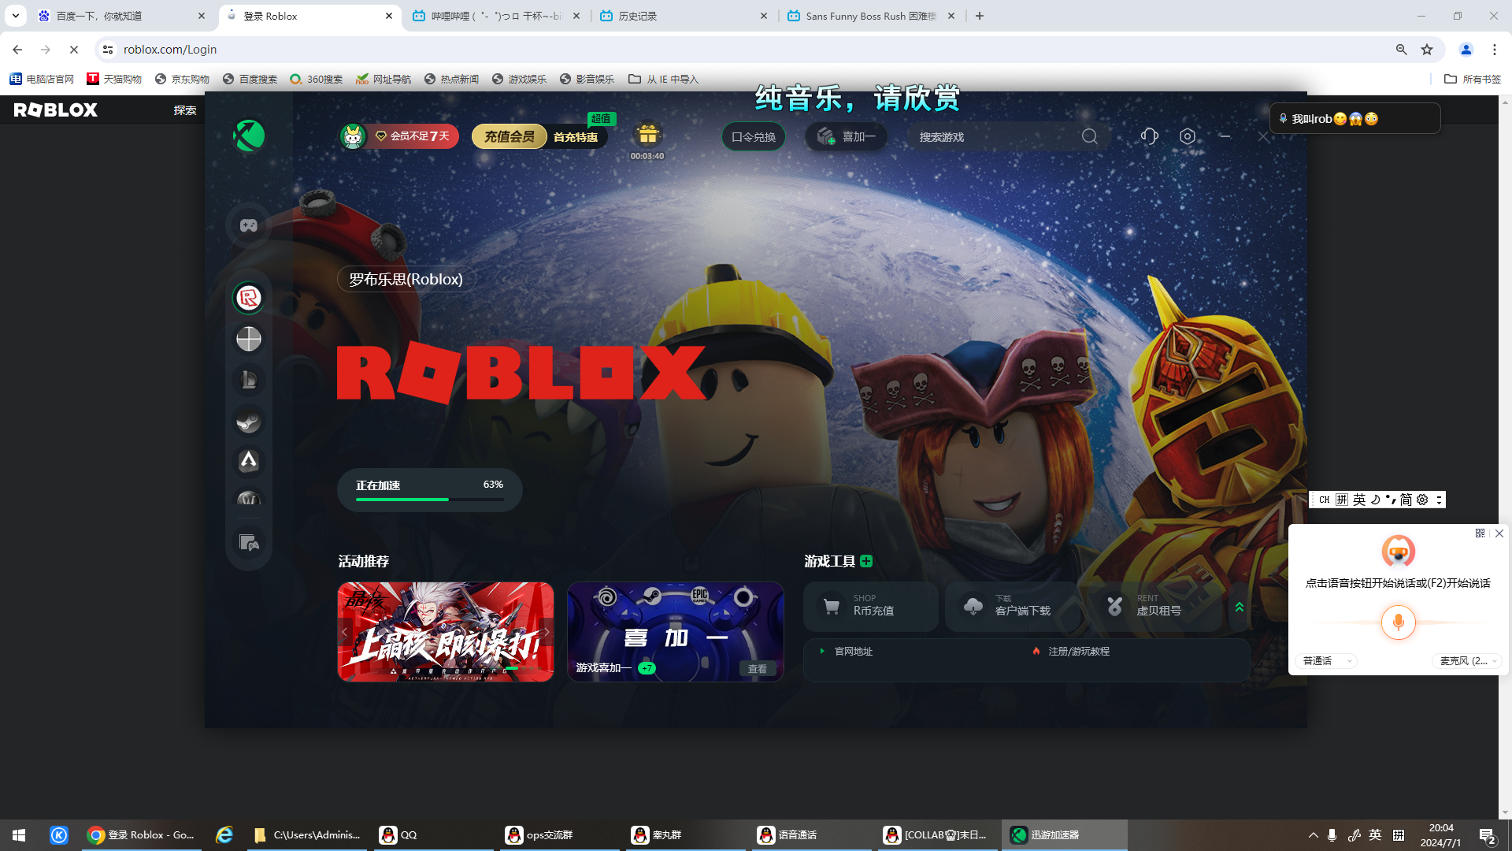Open IME toolbar options arrow
The height and width of the screenshot is (851, 1512).
(1439, 500)
